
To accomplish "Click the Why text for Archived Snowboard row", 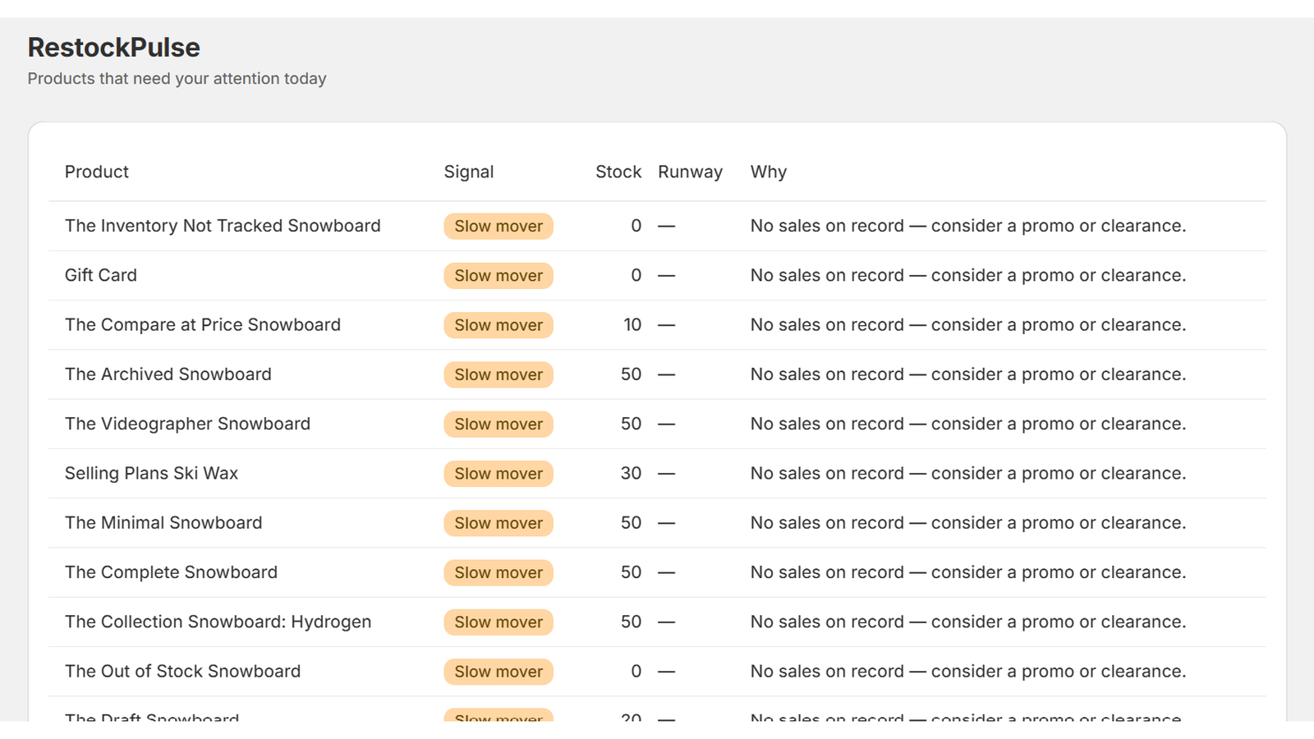I will (968, 374).
